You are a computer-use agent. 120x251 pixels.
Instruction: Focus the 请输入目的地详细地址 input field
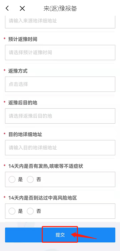coord(60,148)
